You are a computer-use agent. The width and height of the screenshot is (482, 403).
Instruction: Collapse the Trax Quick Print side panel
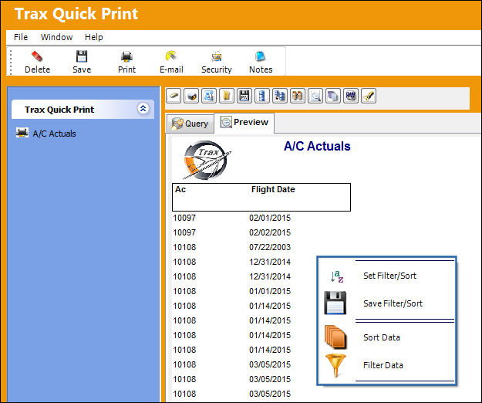pos(143,109)
